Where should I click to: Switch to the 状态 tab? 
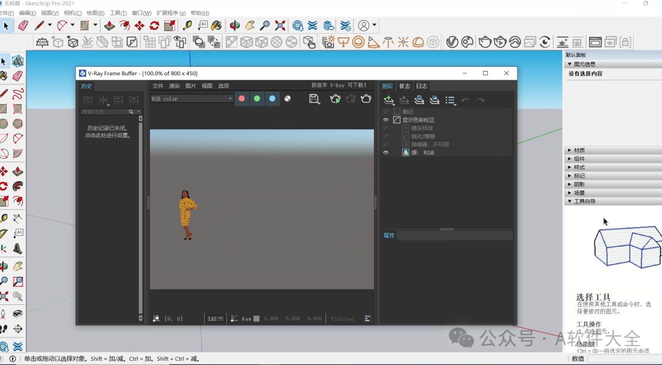click(405, 86)
